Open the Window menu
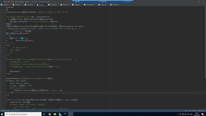 (x=22, y=1)
